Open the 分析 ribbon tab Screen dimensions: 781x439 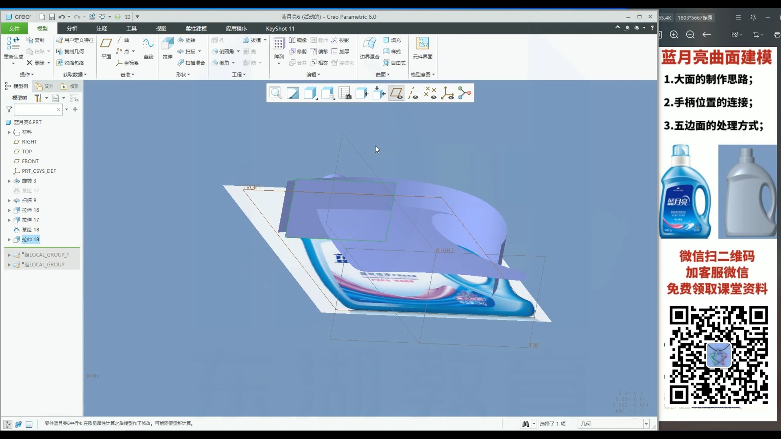[x=72, y=28]
